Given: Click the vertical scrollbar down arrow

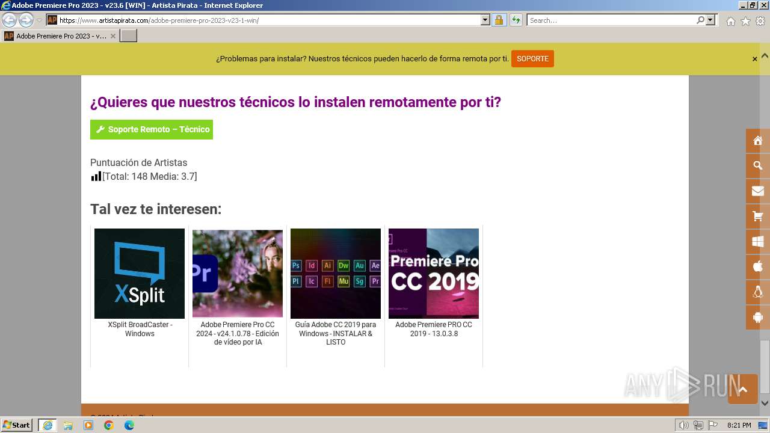Looking at the screenshot, I should (765, 403).
